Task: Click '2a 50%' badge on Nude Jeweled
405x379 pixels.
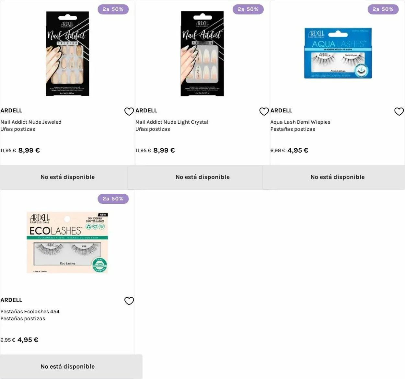Action: point(113,9)
